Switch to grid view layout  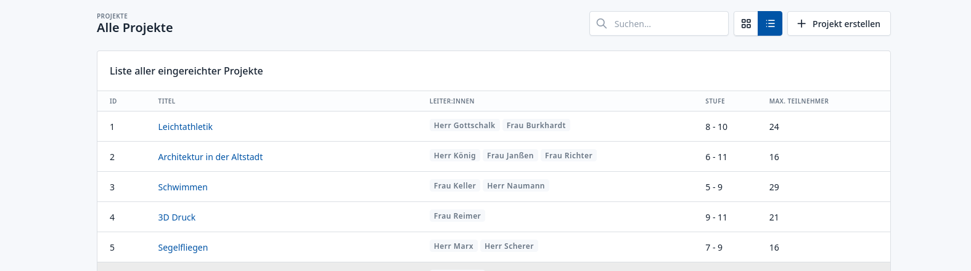(x=746, y=23)
